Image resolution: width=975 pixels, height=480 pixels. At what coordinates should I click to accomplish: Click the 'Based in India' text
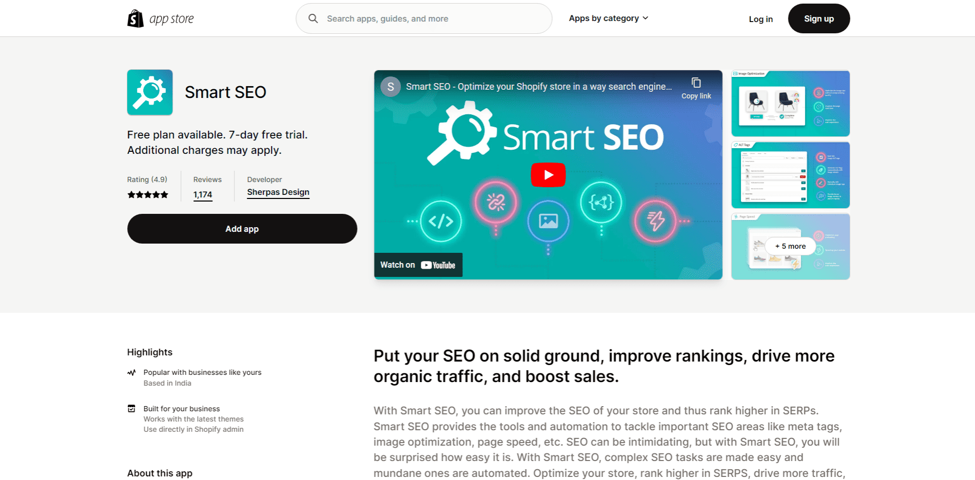click(167, 383)
